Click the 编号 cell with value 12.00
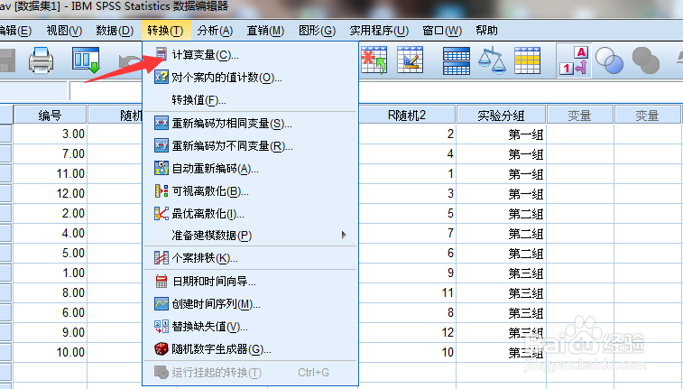 tap(50, 193)
